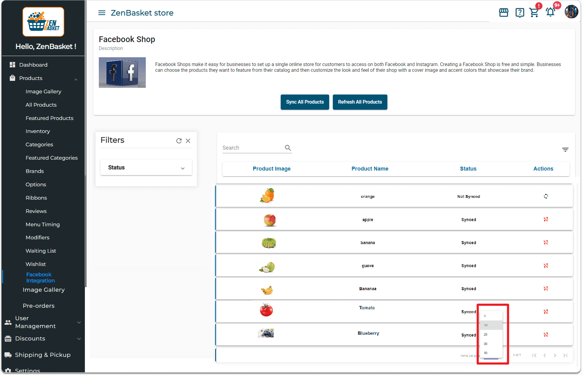Click the hamburger menu icon
The image size is (582, 375).
102,13
